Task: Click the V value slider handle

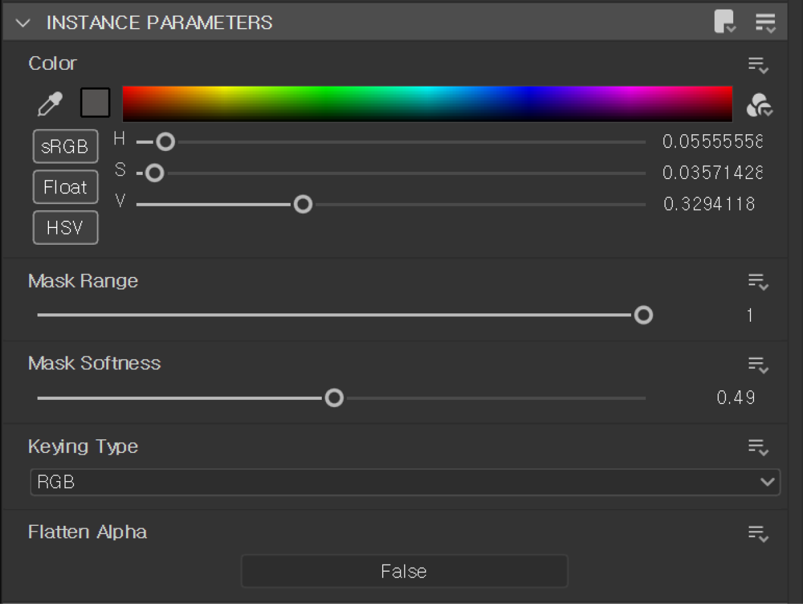Action: (303, 204)
